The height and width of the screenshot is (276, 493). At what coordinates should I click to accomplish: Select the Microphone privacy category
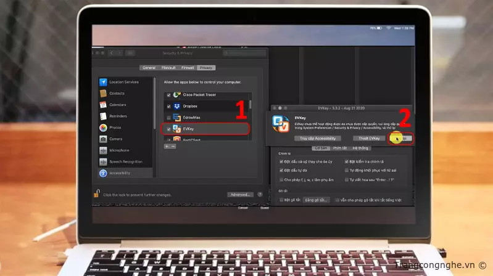click(x=119, y=150)
